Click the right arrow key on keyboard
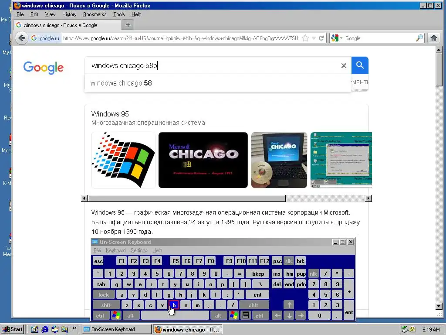This screenshot has width=446, height=335. (x=301, y=315)
